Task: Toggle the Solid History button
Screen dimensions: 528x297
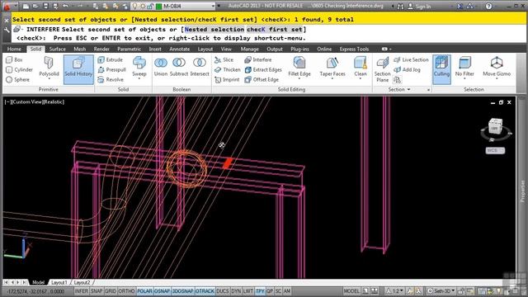Action: pyautogui.click(x=78, y=69)
